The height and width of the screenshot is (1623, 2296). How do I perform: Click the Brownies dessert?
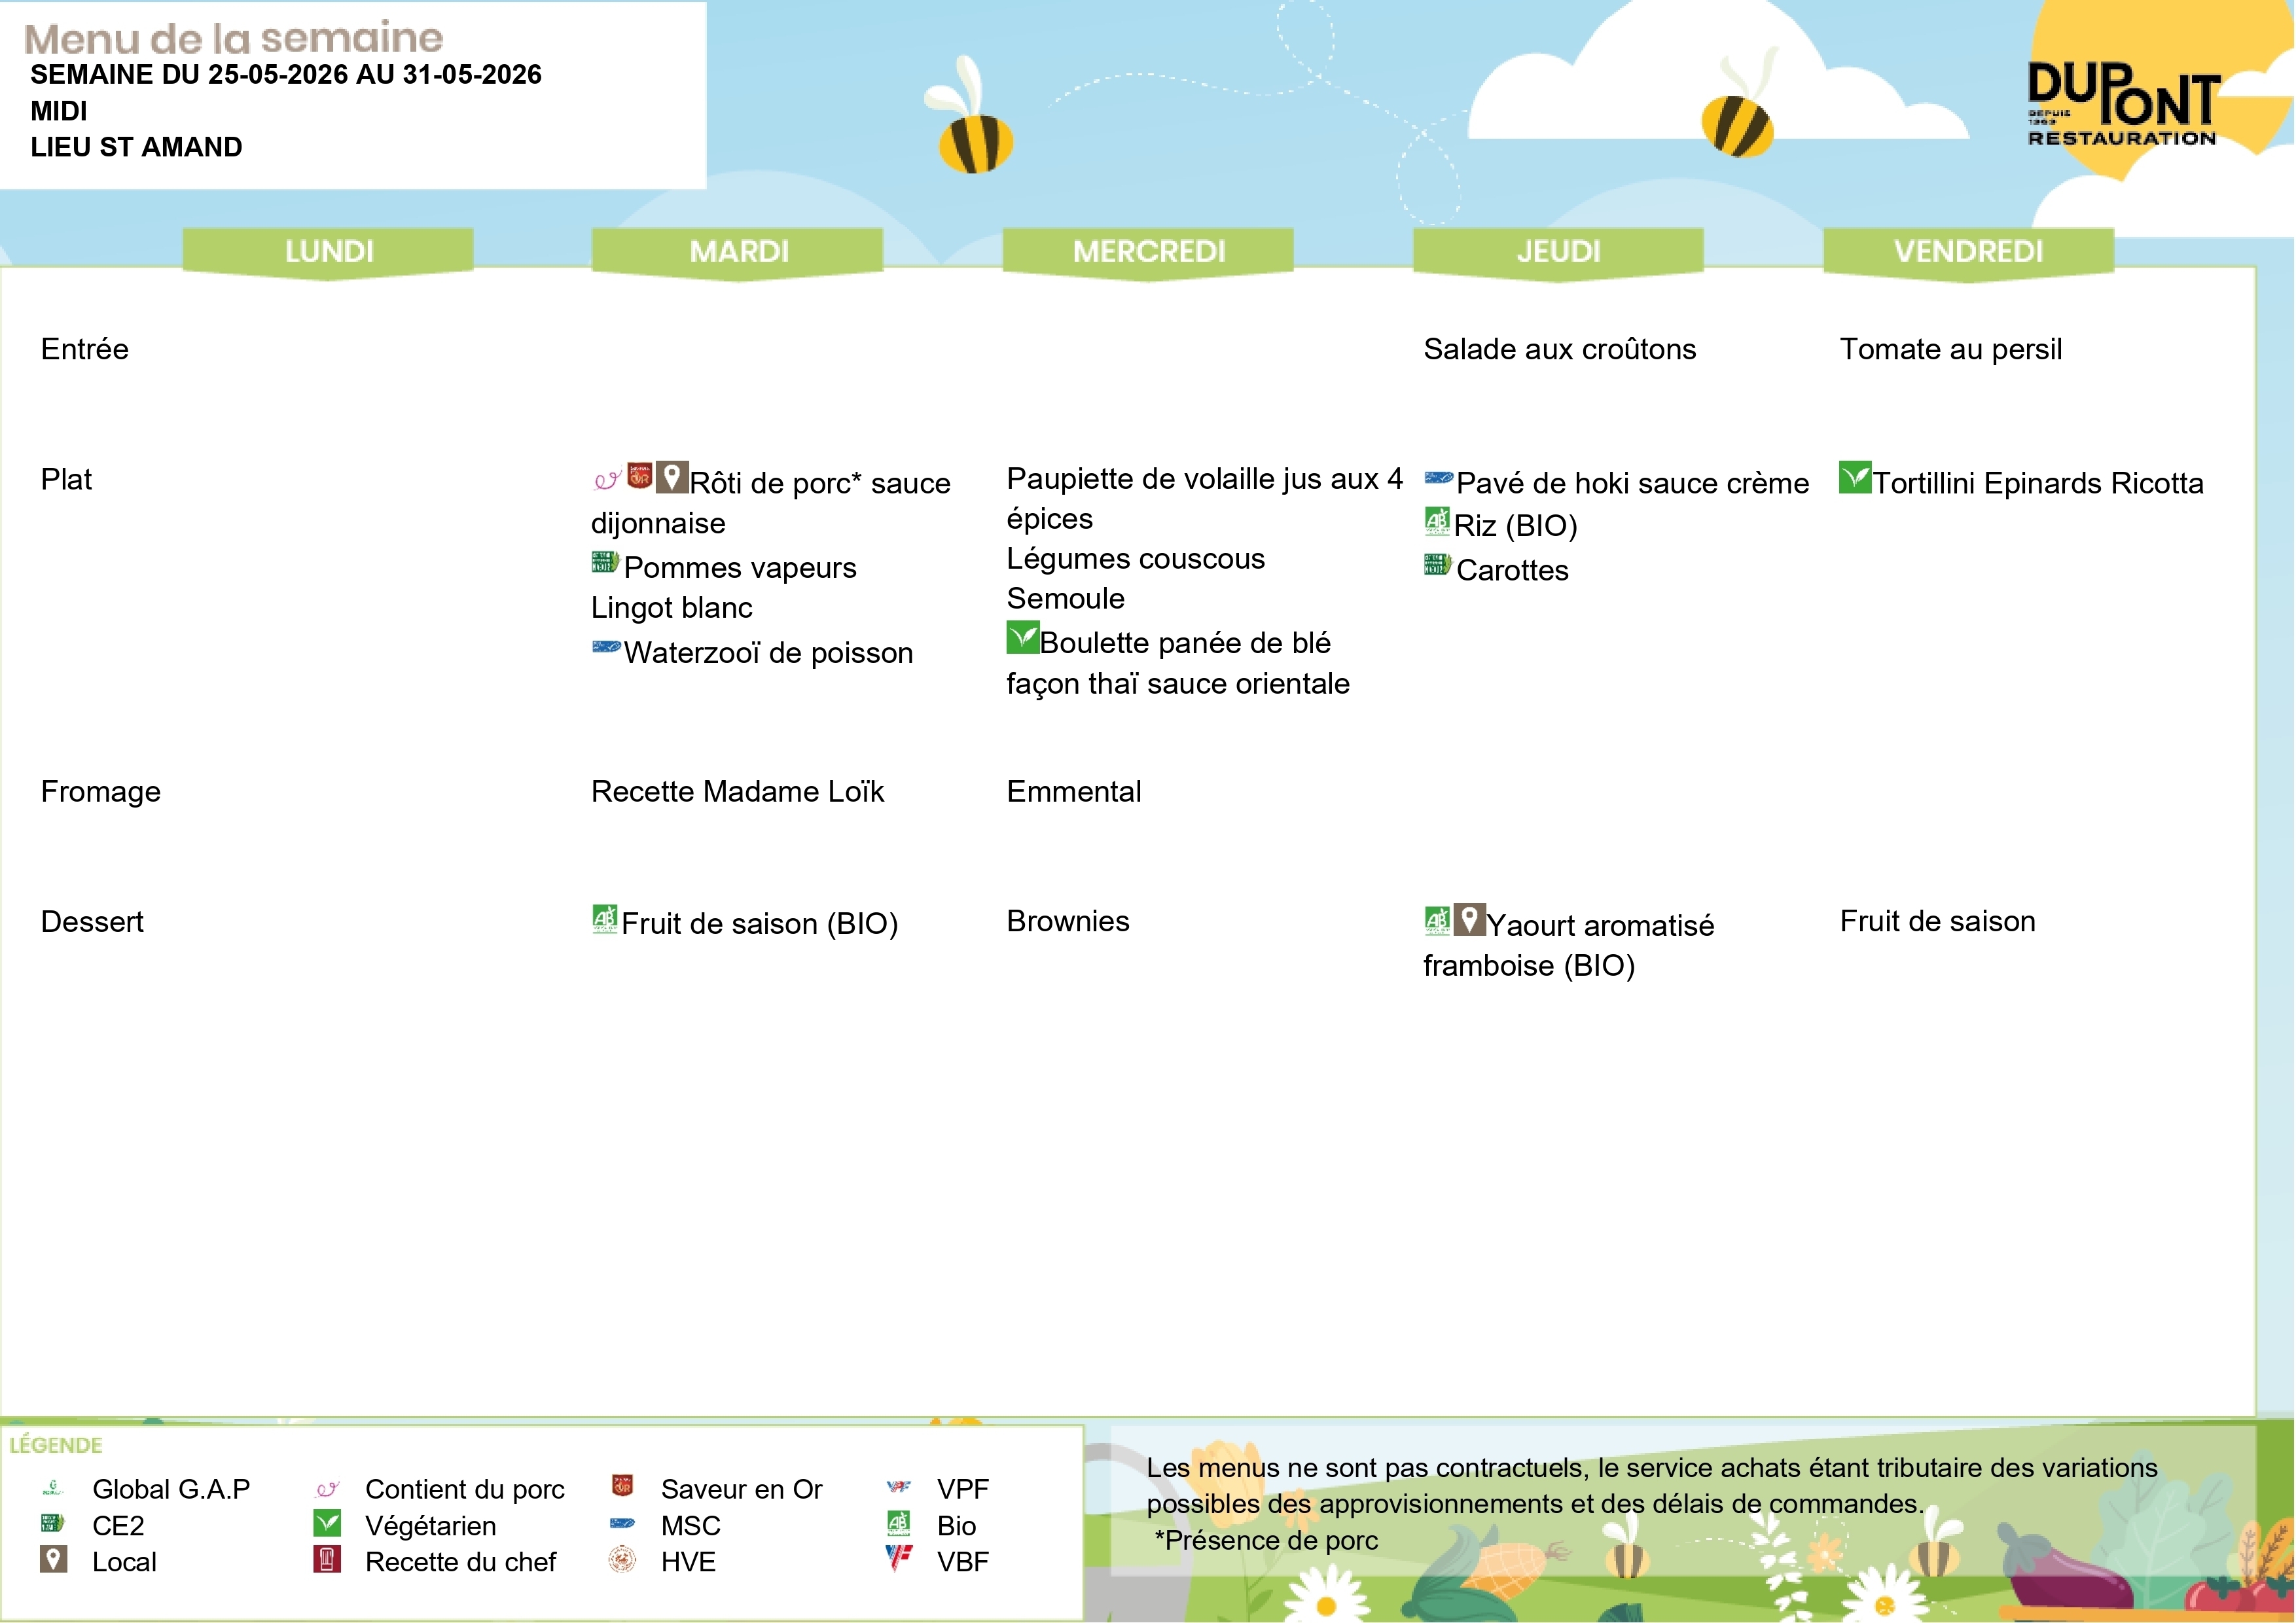[x=1068, y=921]
